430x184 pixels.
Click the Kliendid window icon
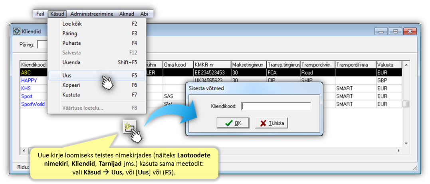[16, 31]
